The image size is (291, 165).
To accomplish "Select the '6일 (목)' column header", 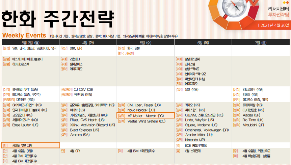I will click(x=203, y=43).
